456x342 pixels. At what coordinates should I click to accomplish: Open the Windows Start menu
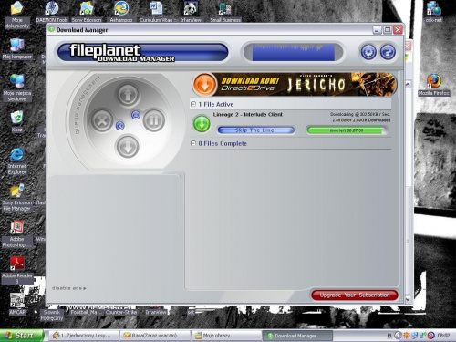click(x=21, y=336)
